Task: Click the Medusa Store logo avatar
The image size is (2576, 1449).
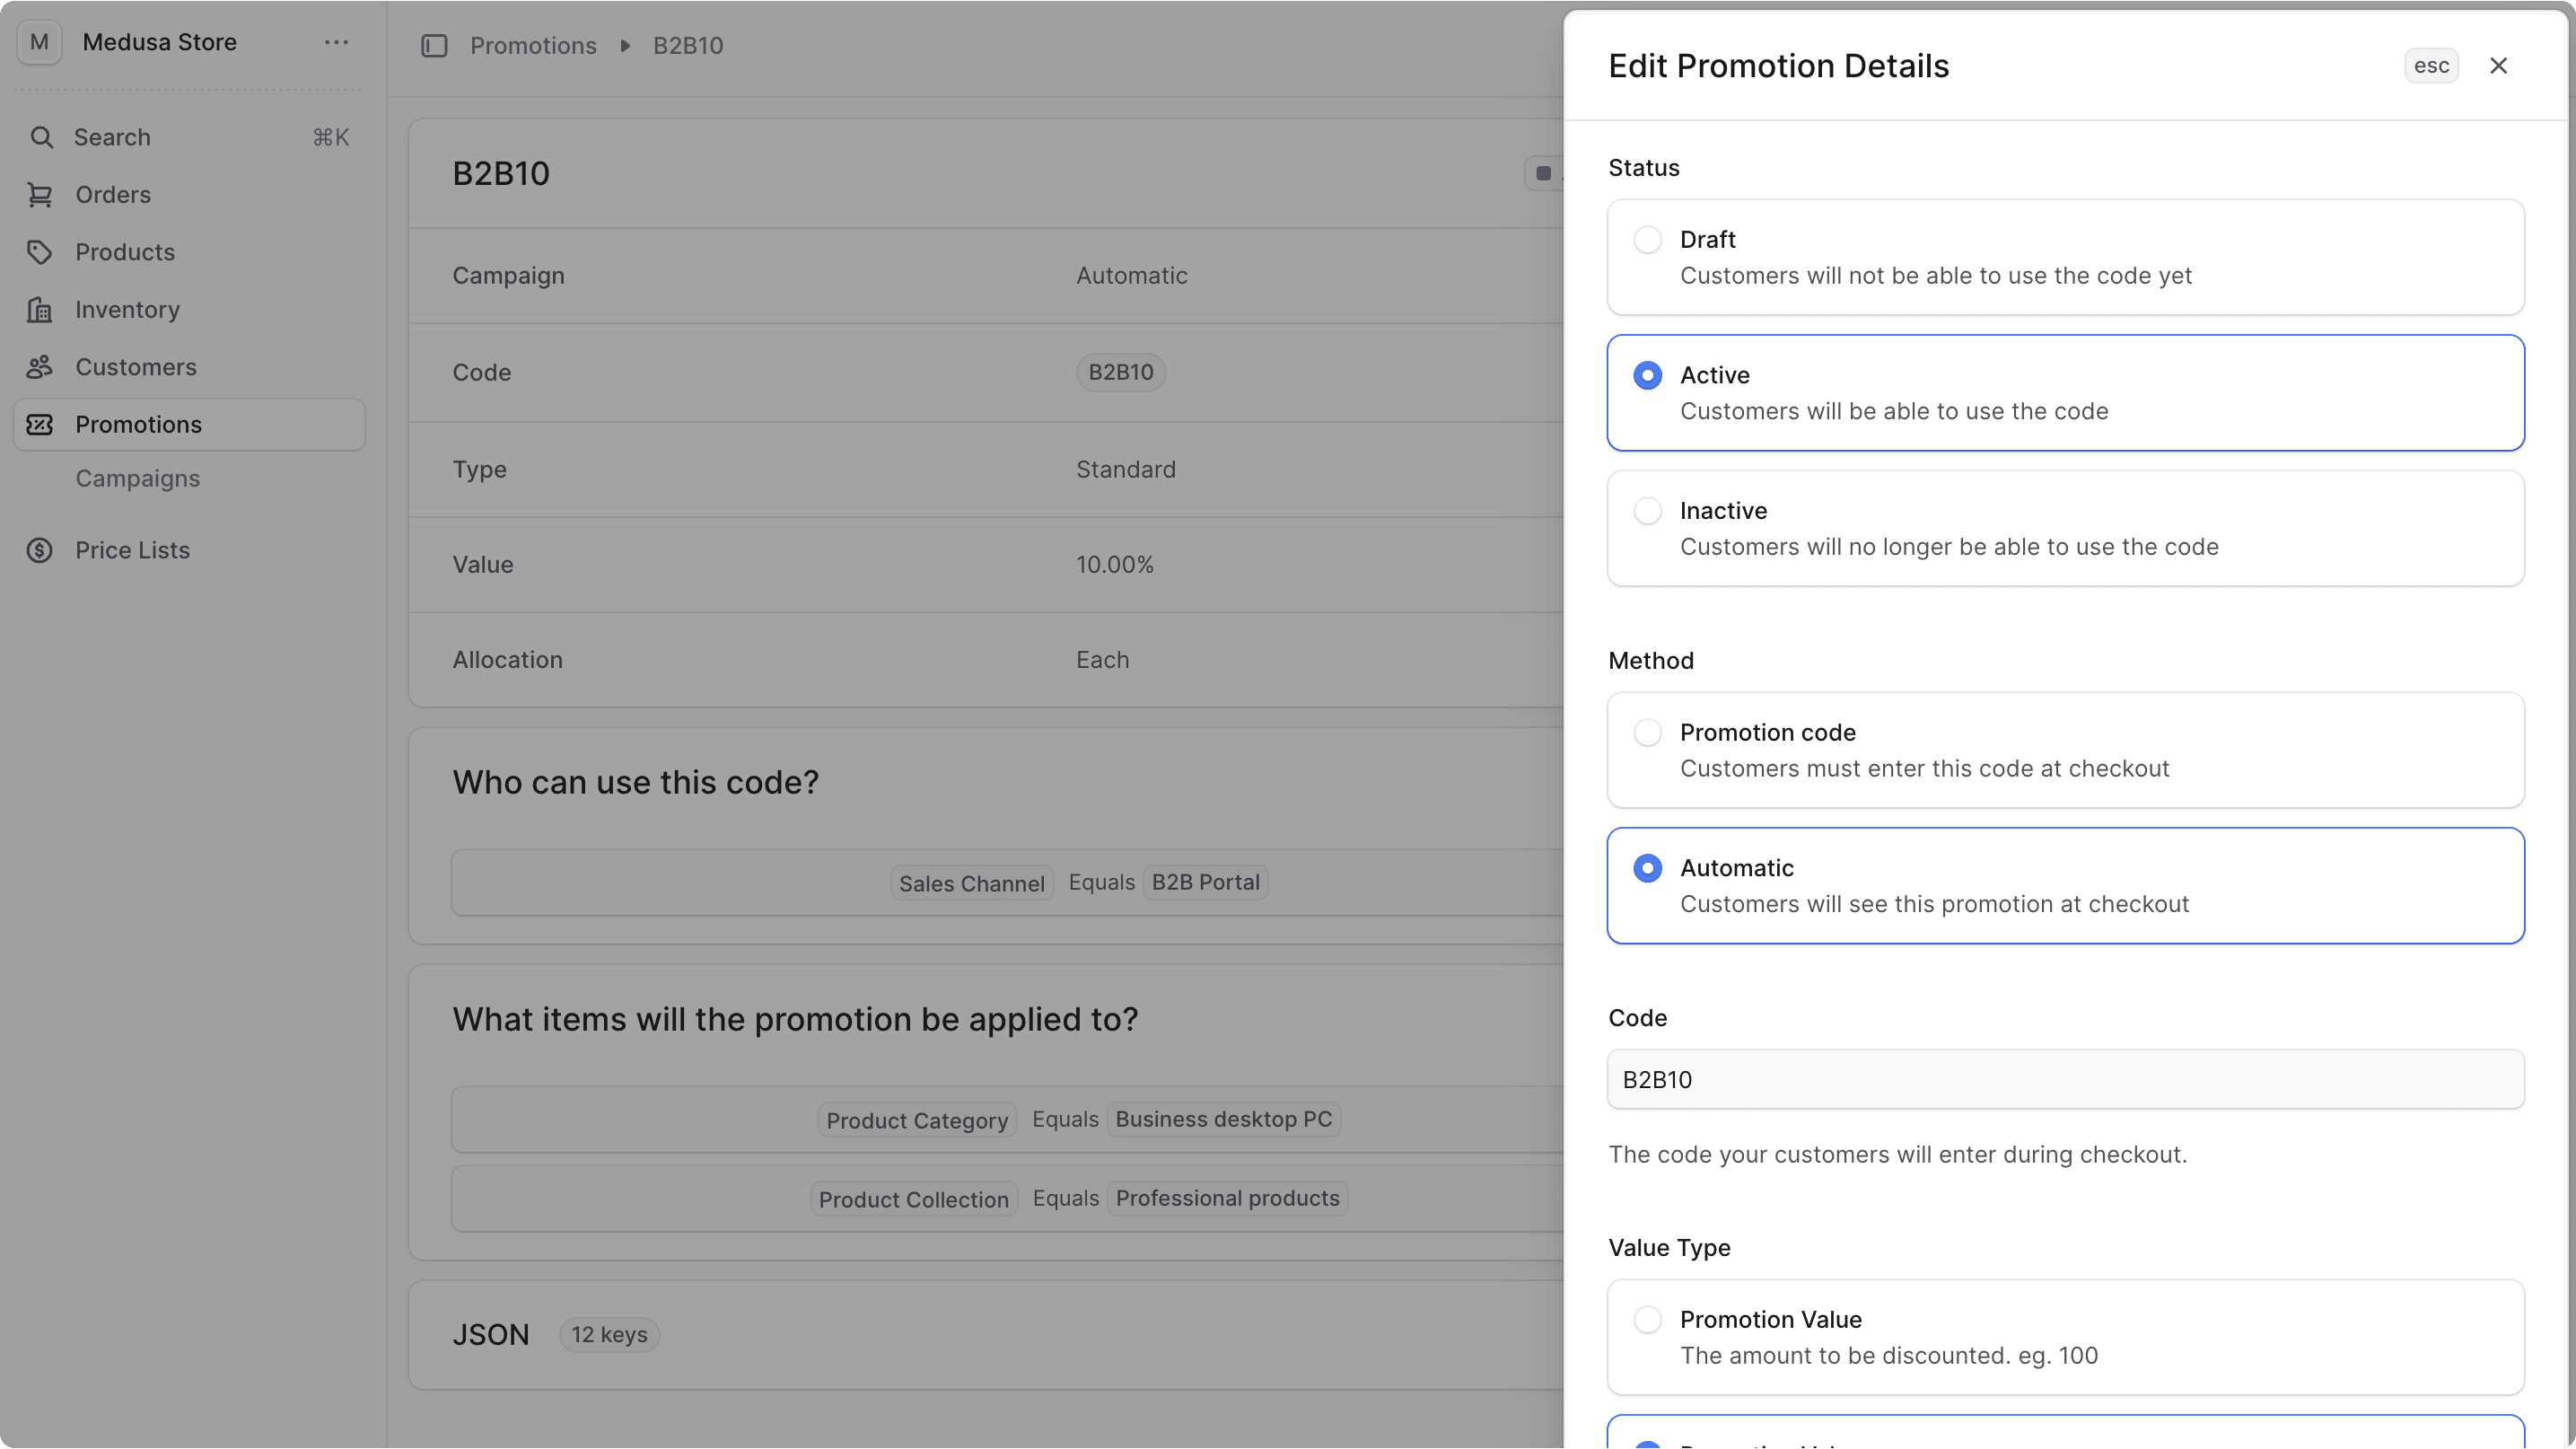Action: 39,42
